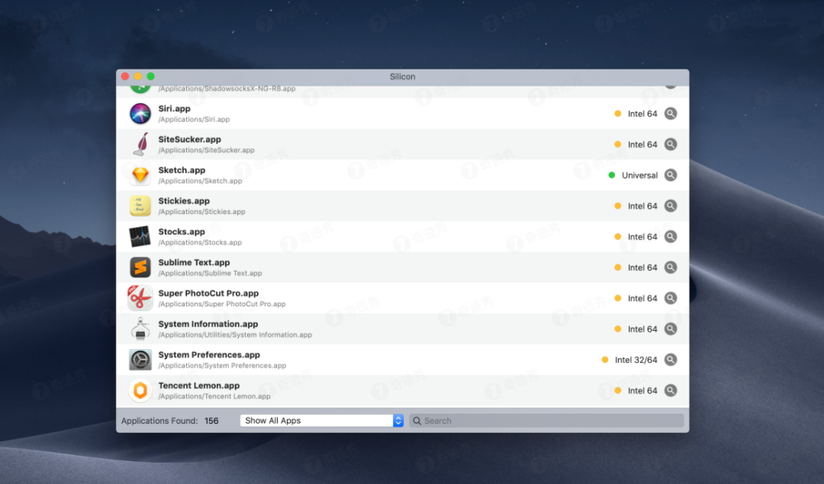Screen dimensions: 824x484
Task: Click the Sublime Text app icon
Action: coord(140,268)
